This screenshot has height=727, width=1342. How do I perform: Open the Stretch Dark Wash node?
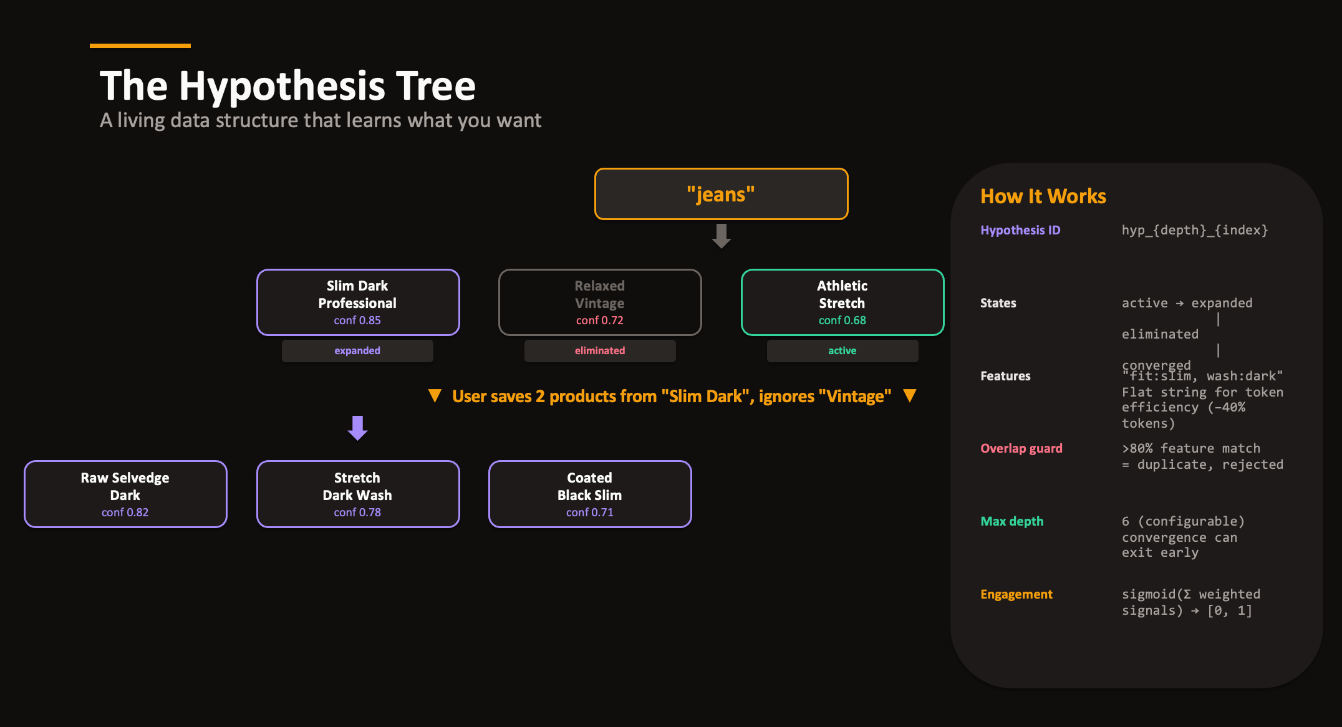point(357,494)
